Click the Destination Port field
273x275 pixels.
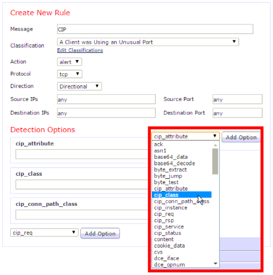[x=237, y=113]
